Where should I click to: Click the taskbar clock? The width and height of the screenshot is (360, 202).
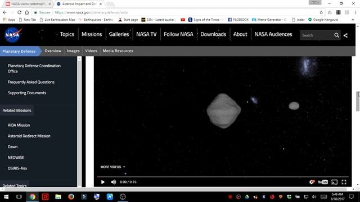pos(337,197)
